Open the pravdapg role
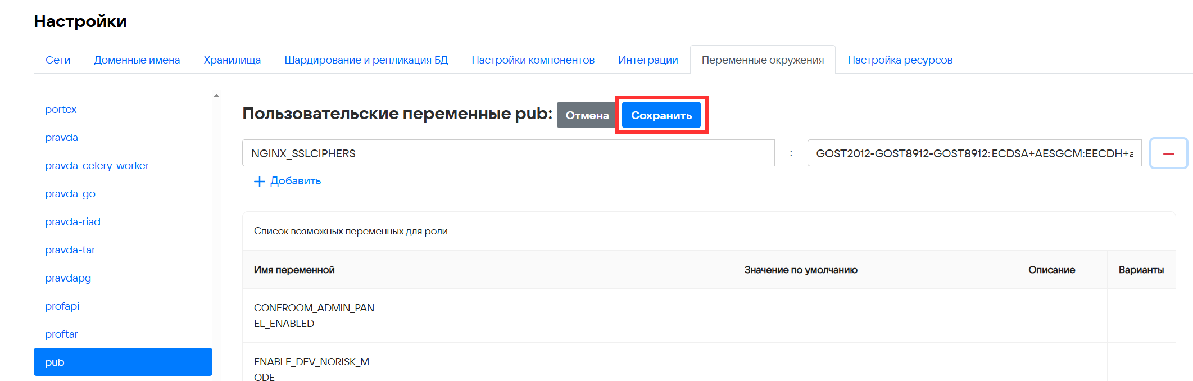The width and height of the screenshot is (1193, 381). 68,278
